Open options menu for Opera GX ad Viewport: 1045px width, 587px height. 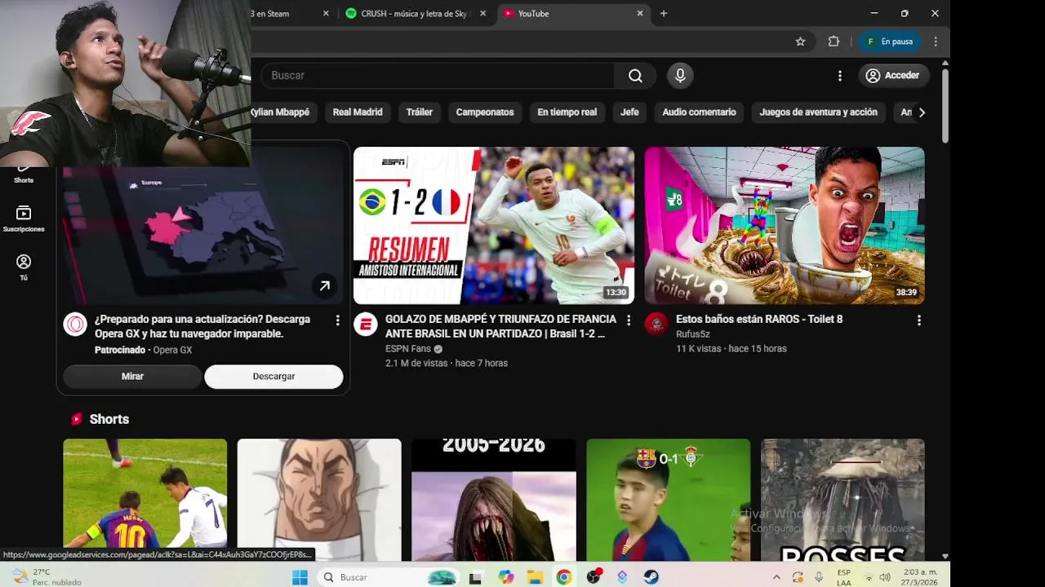(337, 321)
